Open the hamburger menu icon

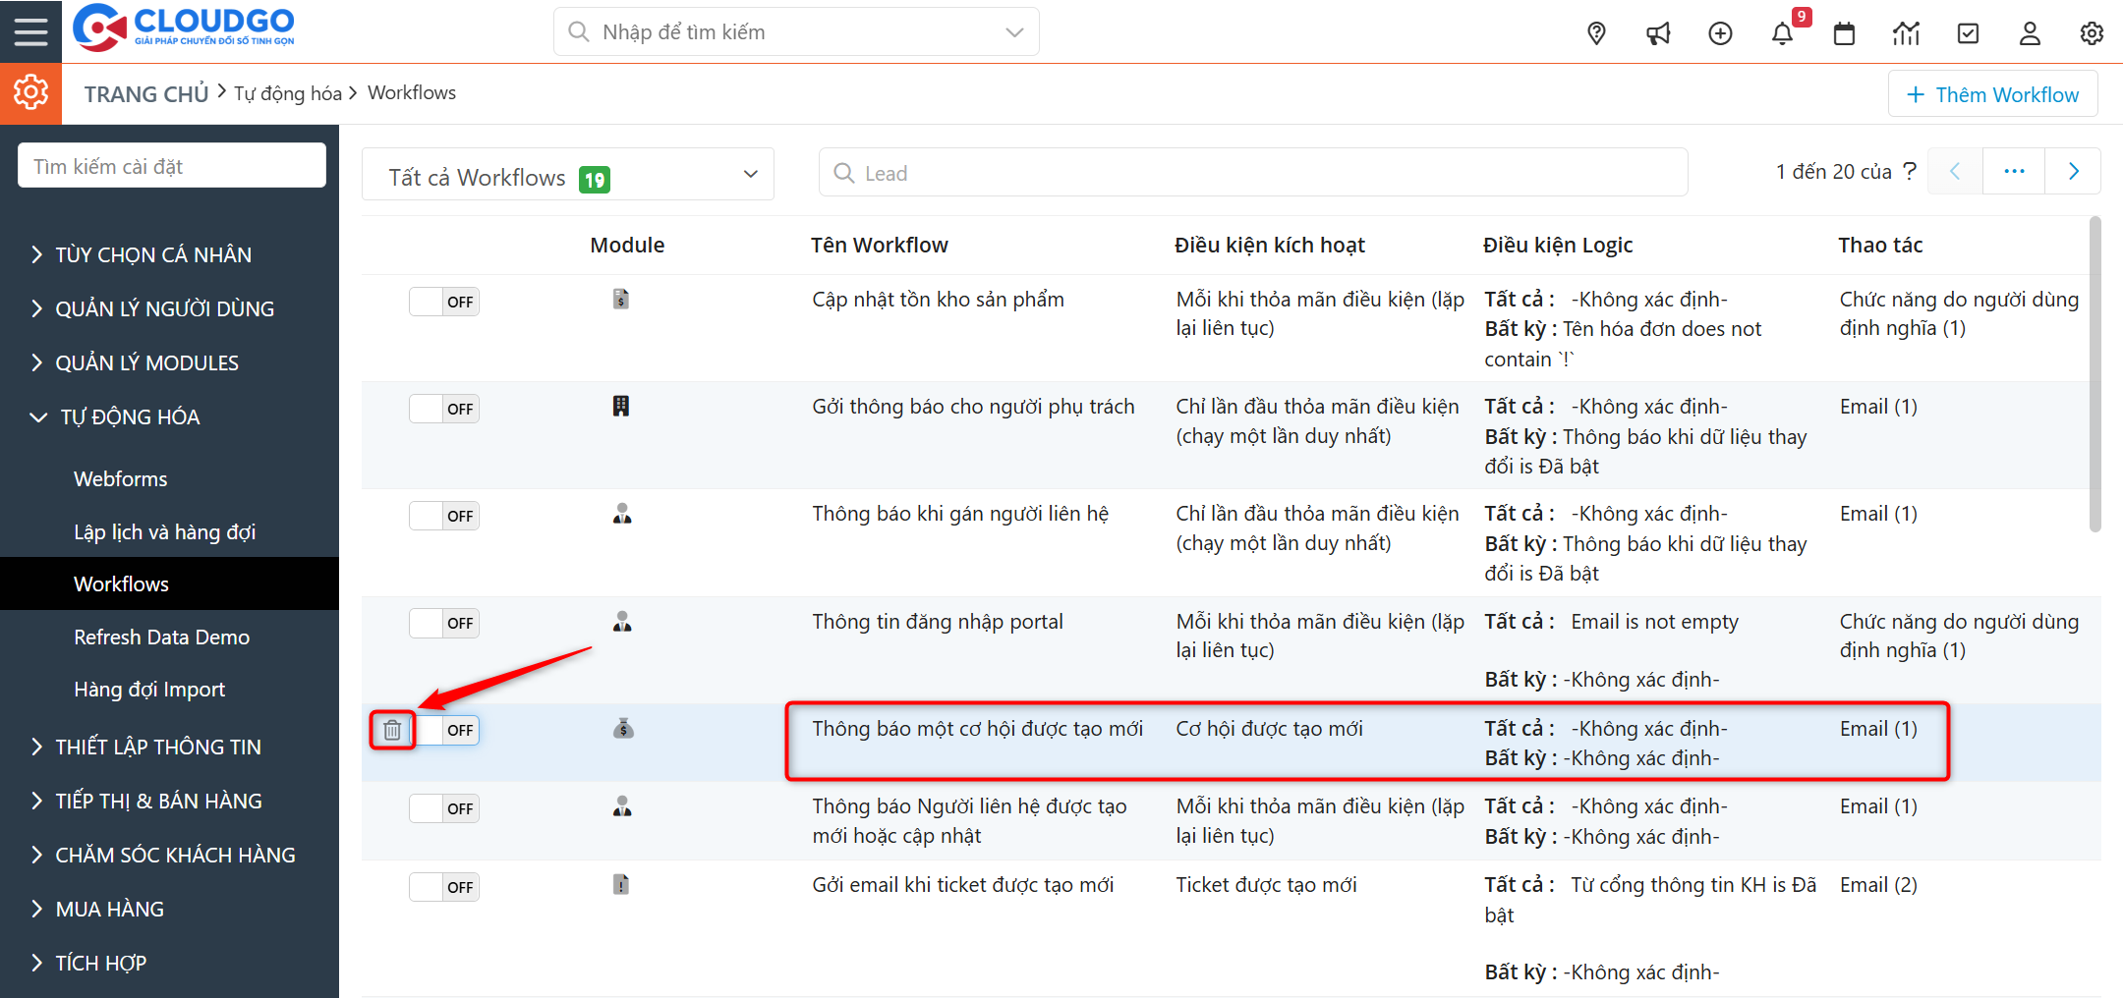pos(30,31)
